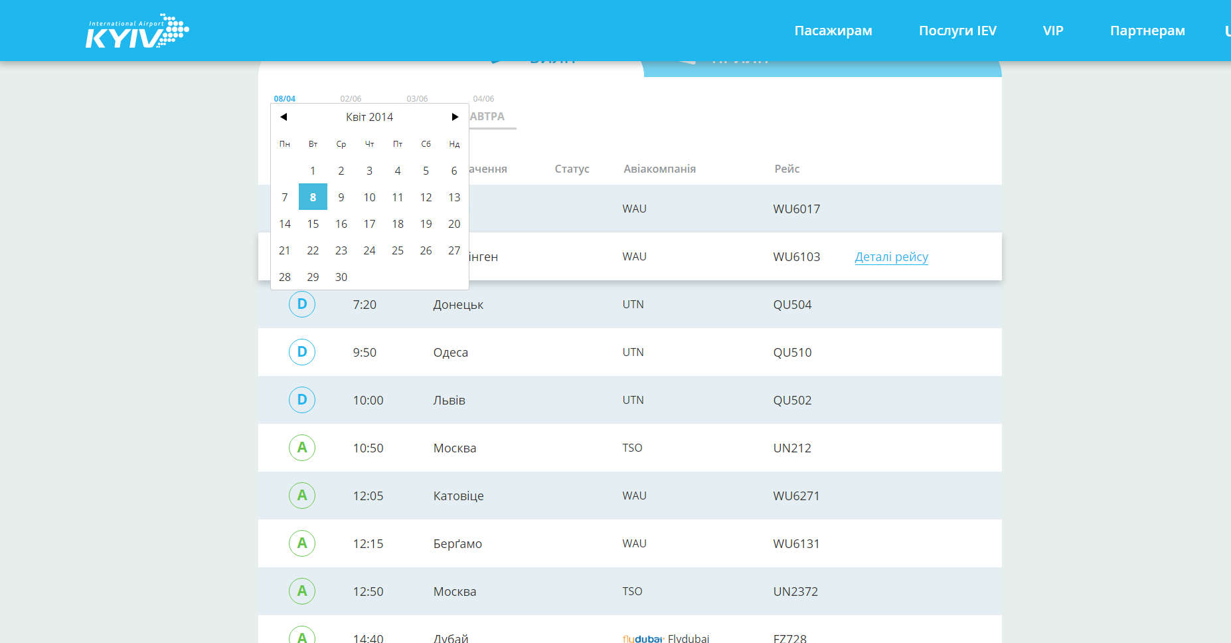Click the D icon for the 9:50 Одеса flight
The width and height of the screenshot is (1231, 643).
click(x=302, y=352)
